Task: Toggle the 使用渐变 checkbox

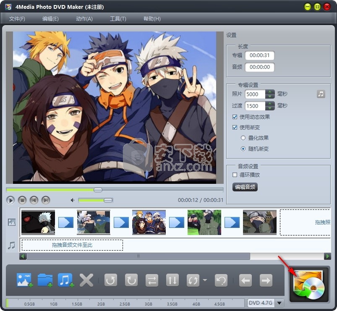Action: point(235,128)
